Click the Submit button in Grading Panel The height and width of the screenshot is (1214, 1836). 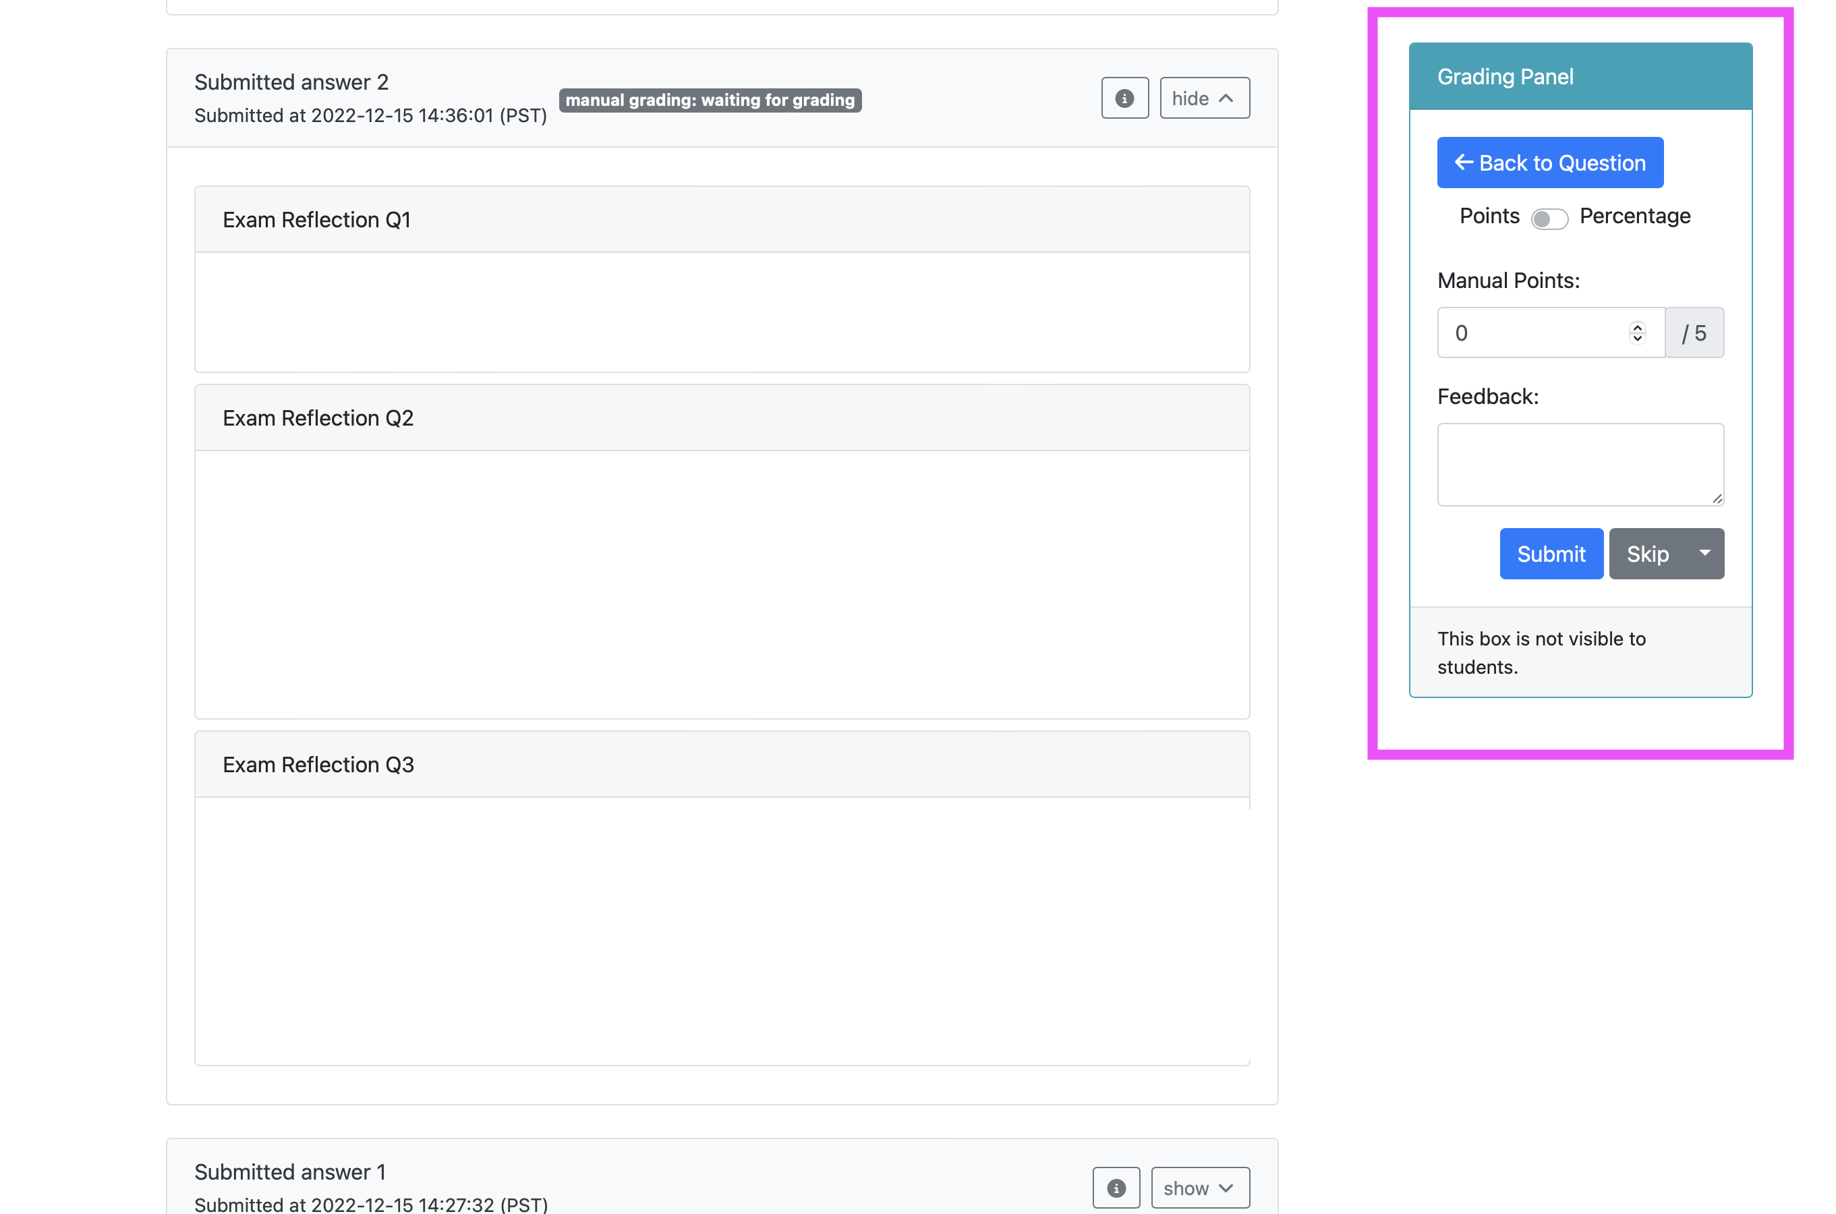coord(1550,553)
